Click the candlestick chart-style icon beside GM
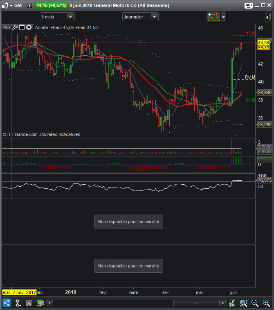Viewport: 274px width, 310px height. (x=5, y=6)
